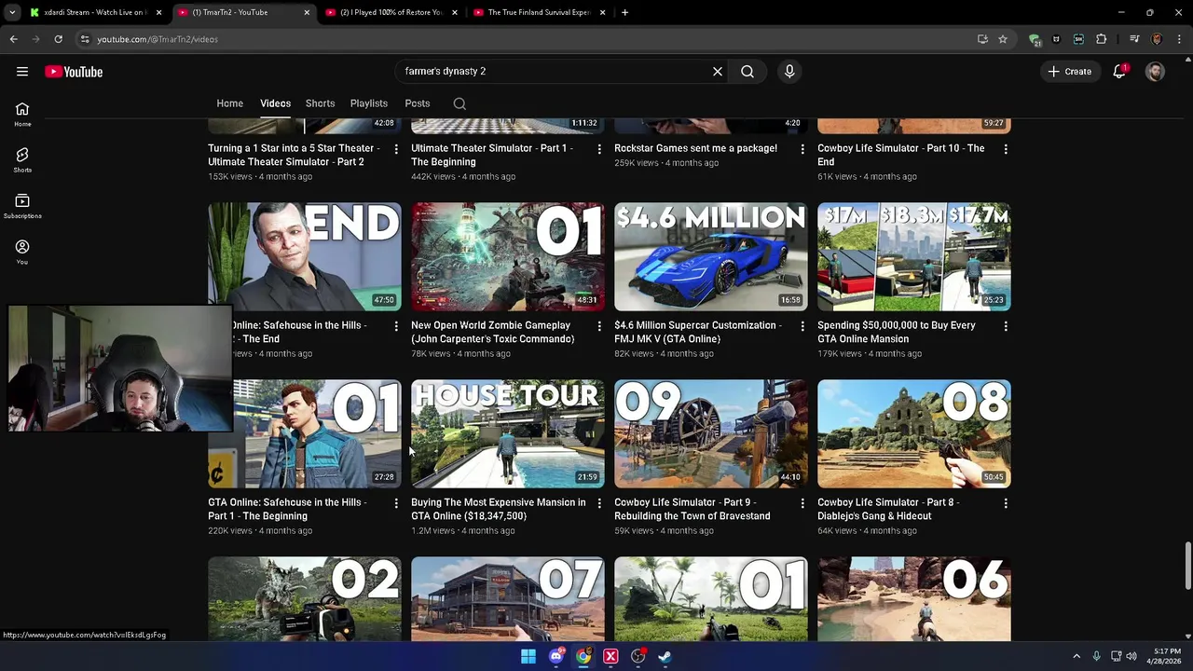Image resolution: width=1193 pixels, height=671 pixels.
Task: Switch to the True Finland Survival browser tab
Action: pyautogui.click(x=538, y=12)
